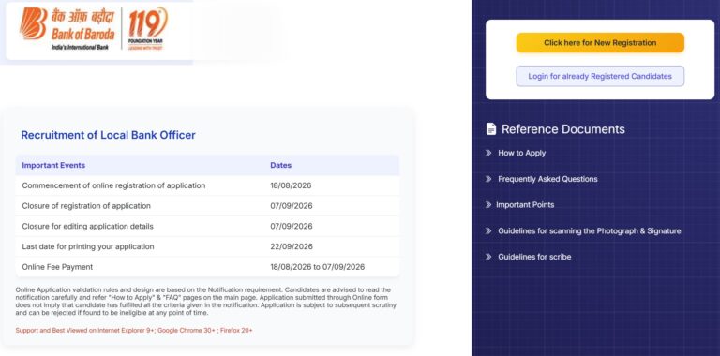Click the Bank of Baroda logo
This screenshot has height=356, width=720.
tap(67, 28)
